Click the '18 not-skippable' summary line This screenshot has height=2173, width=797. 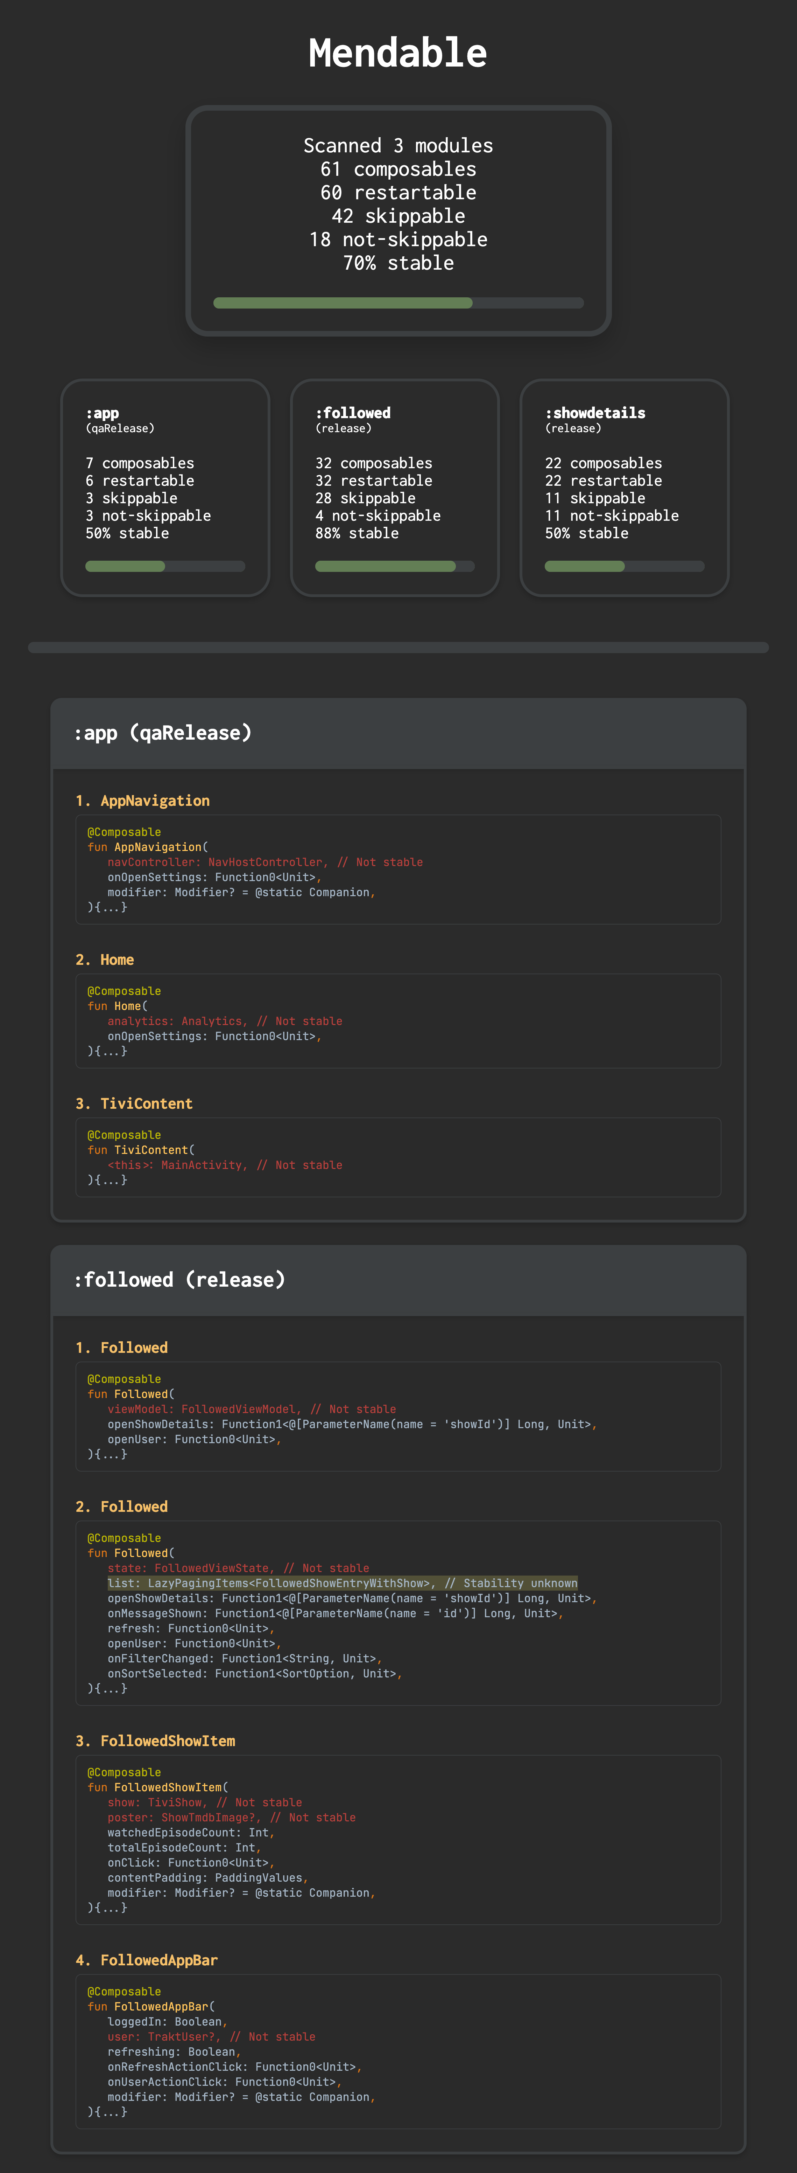[398, 240]
